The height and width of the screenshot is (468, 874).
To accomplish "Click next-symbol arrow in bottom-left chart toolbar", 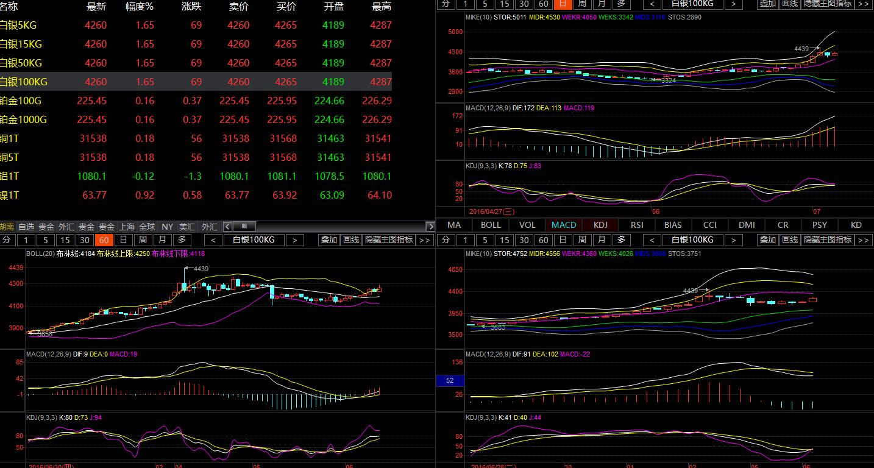I will (x=294, y=240).
